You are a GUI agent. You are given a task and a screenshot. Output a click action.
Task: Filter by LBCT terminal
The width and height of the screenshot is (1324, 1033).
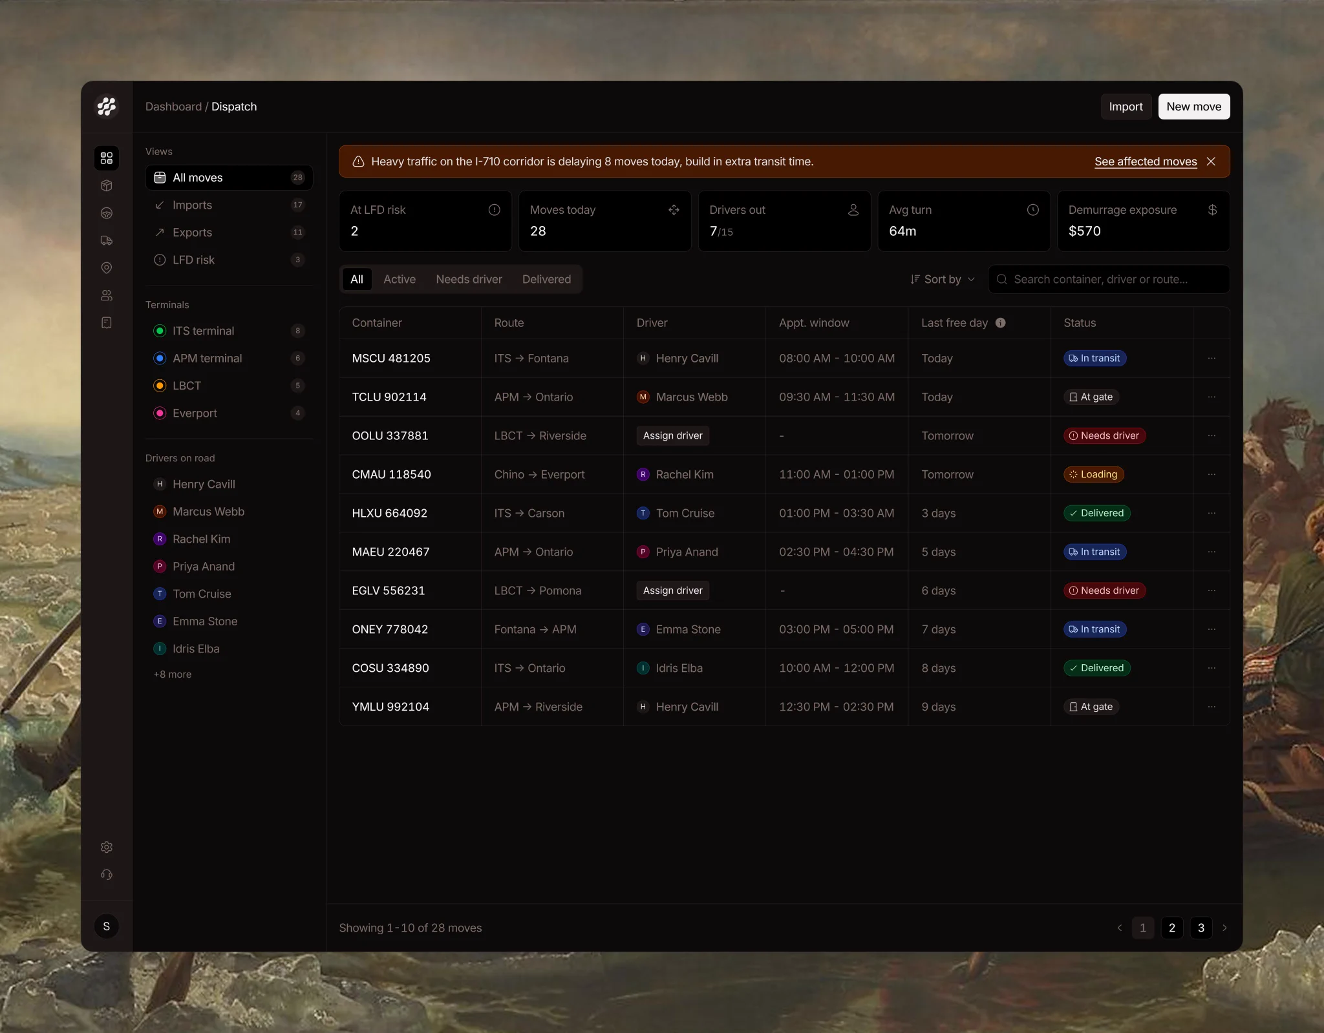point(229,386)
